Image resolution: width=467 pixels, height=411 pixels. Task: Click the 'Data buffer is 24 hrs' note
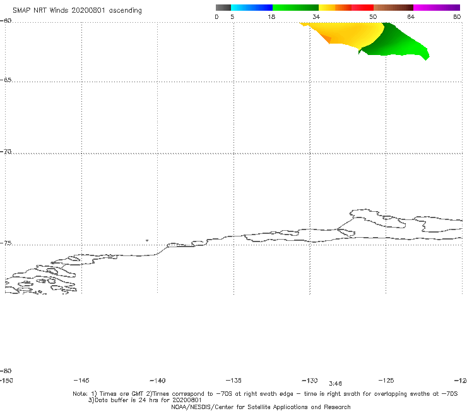pyautogui.click(x=145, y=400)
